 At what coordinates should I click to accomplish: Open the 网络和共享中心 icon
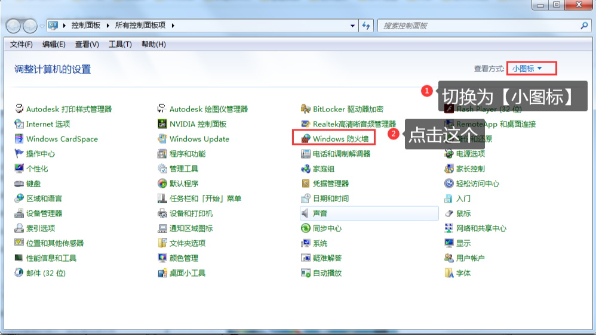449,228
